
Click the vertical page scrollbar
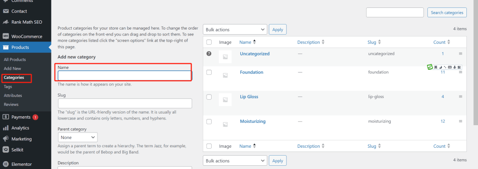(x=476, y=62)
